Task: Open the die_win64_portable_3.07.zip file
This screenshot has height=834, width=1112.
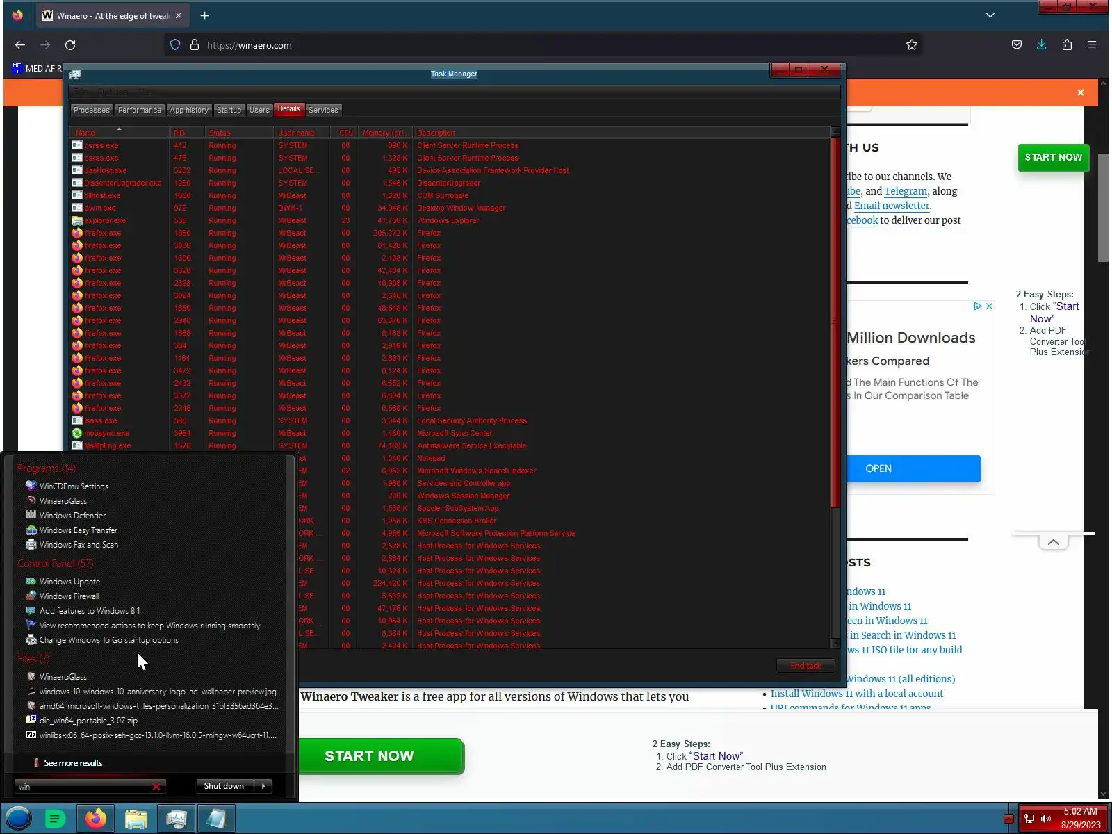Action: [88, 721]
